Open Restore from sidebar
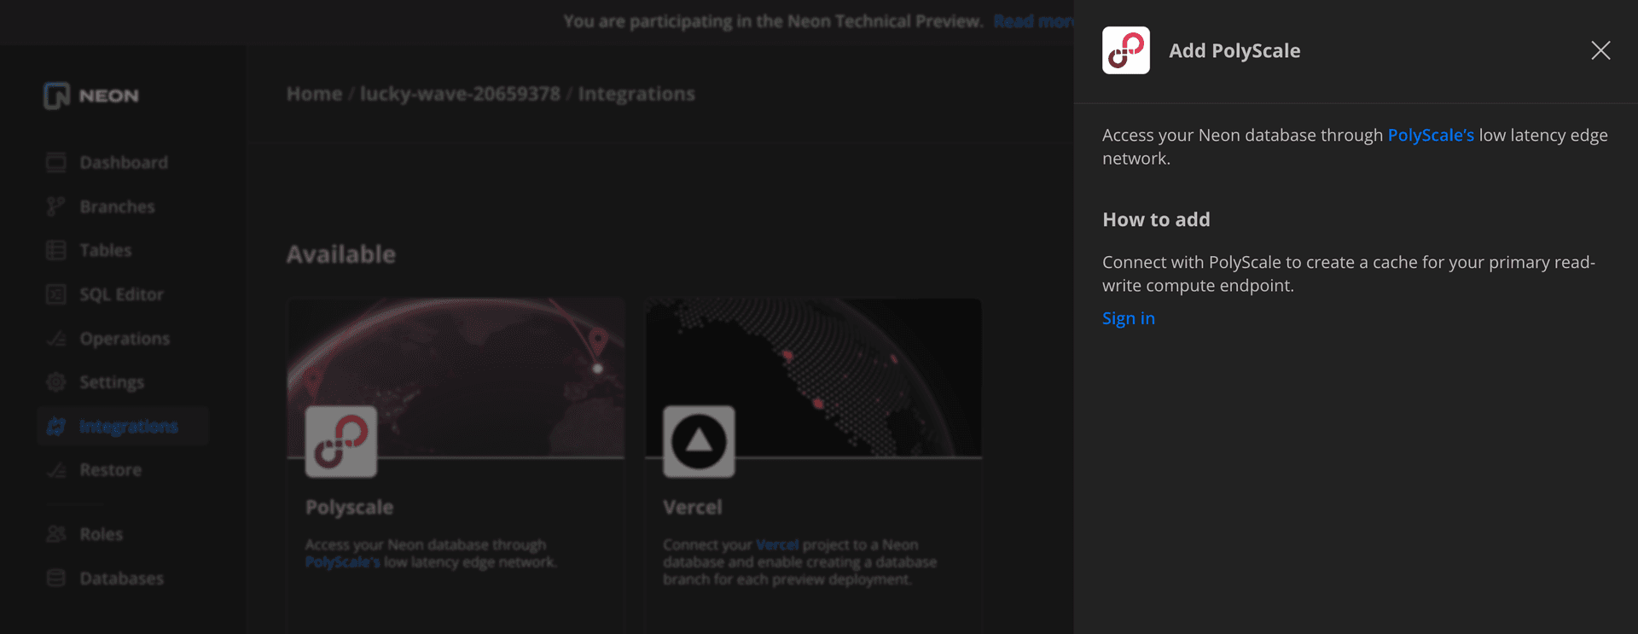Image resolution: width=1638 pixels, height=634 pixels. [111, 470]
